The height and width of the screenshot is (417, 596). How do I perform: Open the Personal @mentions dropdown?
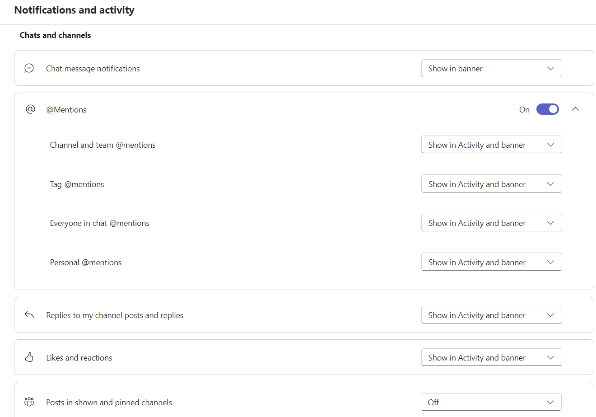(x=491, y=262)
